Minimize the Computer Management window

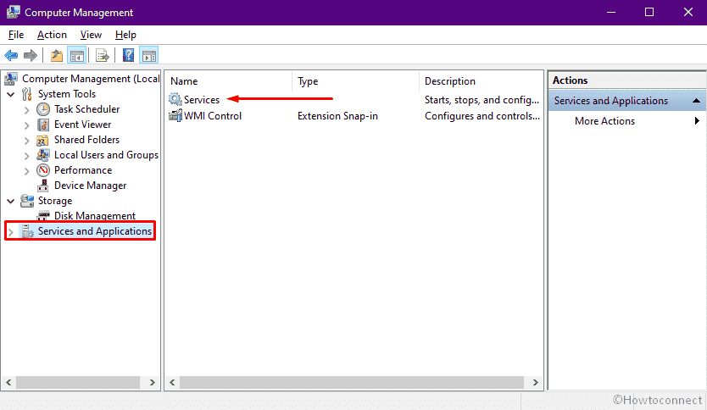pos(611,12)
